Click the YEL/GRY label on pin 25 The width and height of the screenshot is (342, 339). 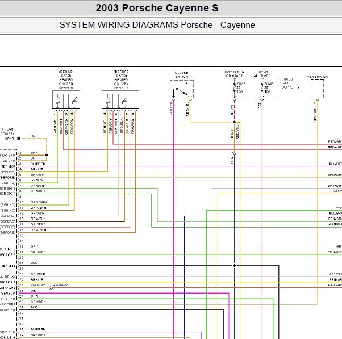pyautogui.click(x=37, y=285)
